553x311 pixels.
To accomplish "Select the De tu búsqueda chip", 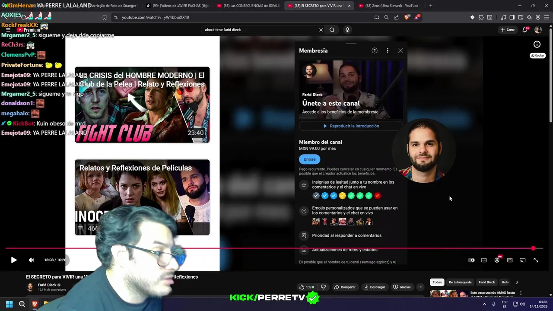I will pos(460,282).
